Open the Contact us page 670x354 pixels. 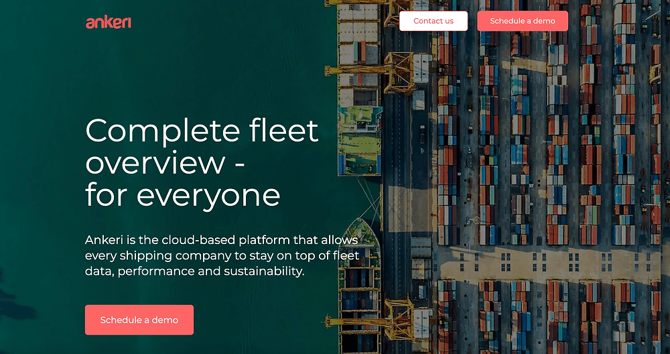click(433, 21)
